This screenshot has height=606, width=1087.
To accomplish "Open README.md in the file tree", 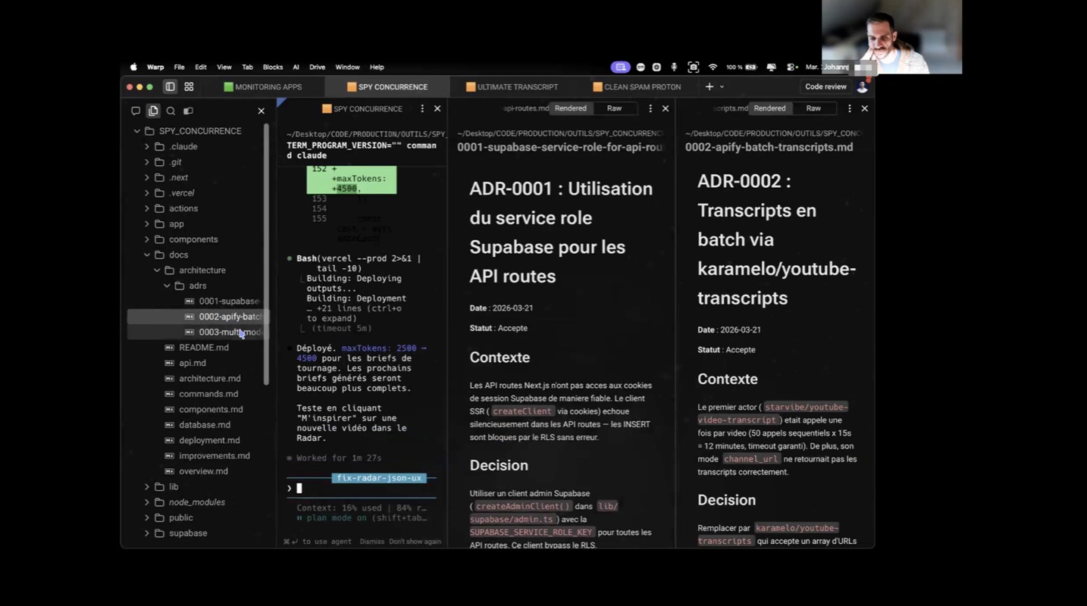I will pyautogui.click(x=203, y=348).
